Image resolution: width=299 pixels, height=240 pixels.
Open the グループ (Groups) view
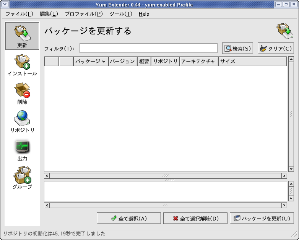(x=22, y=178)
